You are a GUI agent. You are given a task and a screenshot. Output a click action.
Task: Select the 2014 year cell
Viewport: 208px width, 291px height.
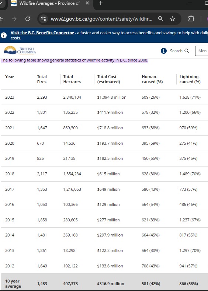click(10, 235)
